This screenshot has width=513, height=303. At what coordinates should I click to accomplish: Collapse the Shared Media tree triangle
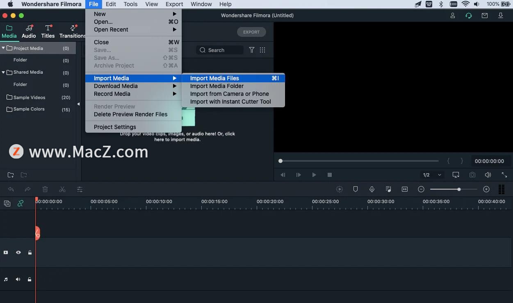point(3,72)
